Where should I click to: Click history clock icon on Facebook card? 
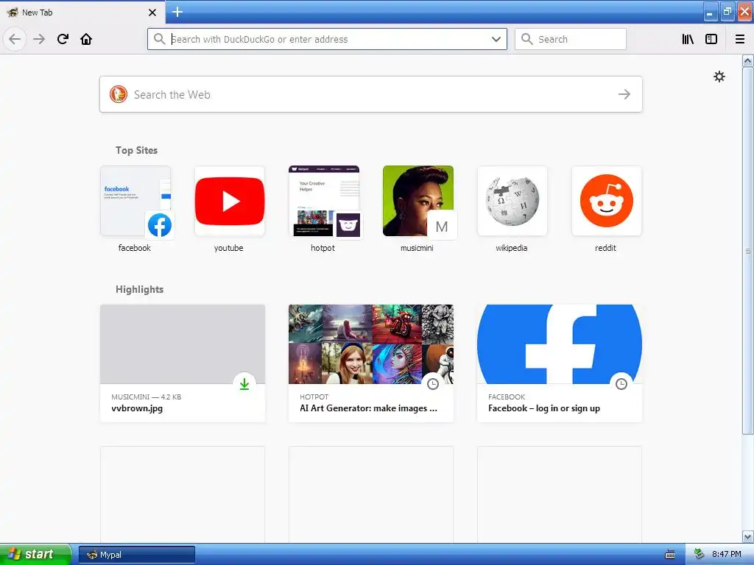coord(621,384)
